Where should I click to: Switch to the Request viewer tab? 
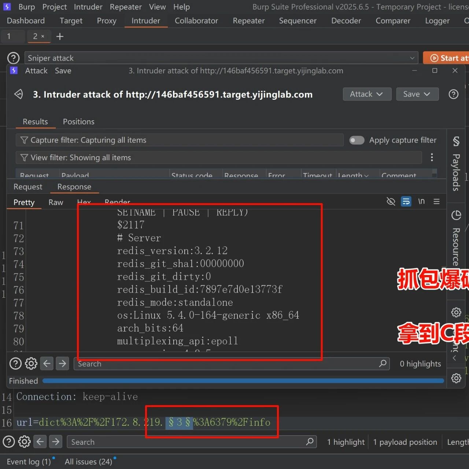tap(28, 187)
